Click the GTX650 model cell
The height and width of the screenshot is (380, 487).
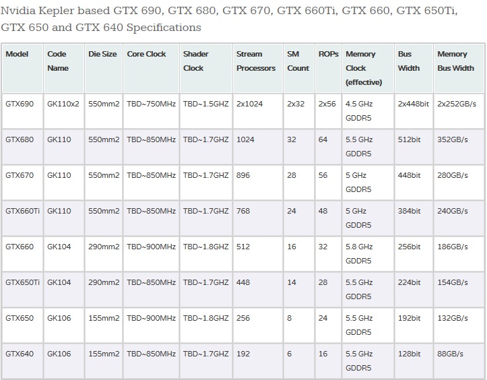pos(22,325)
